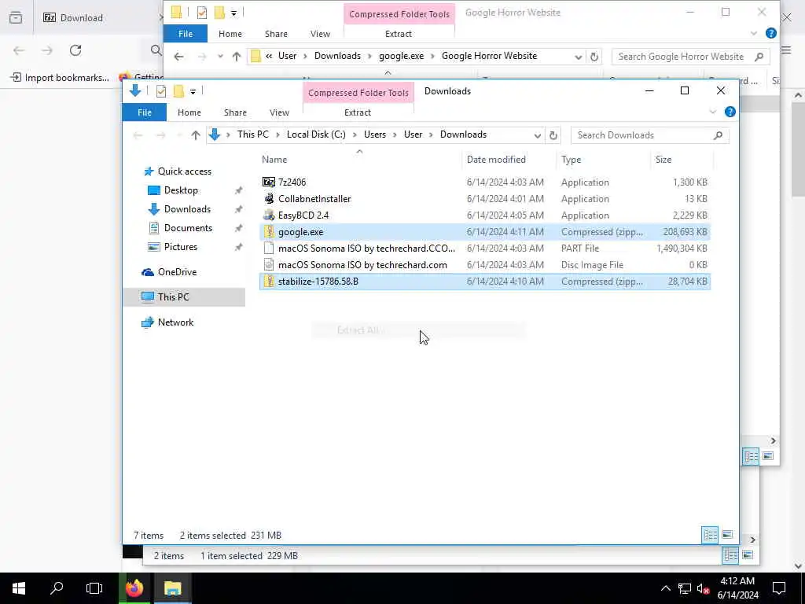Click search magnifier icon in Search Downloads box
This screenshot has width=805, height=604.
[x=719, y=135]
